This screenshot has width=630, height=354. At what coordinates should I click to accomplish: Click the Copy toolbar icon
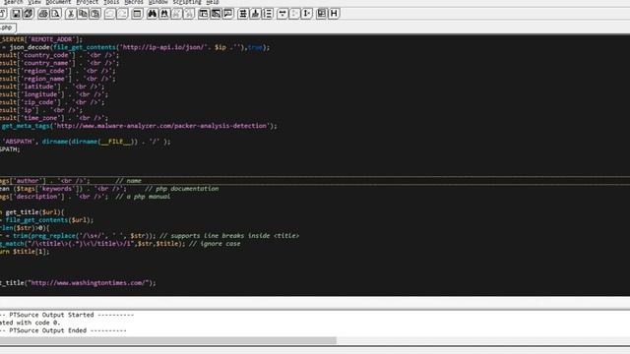click(83, 14)
